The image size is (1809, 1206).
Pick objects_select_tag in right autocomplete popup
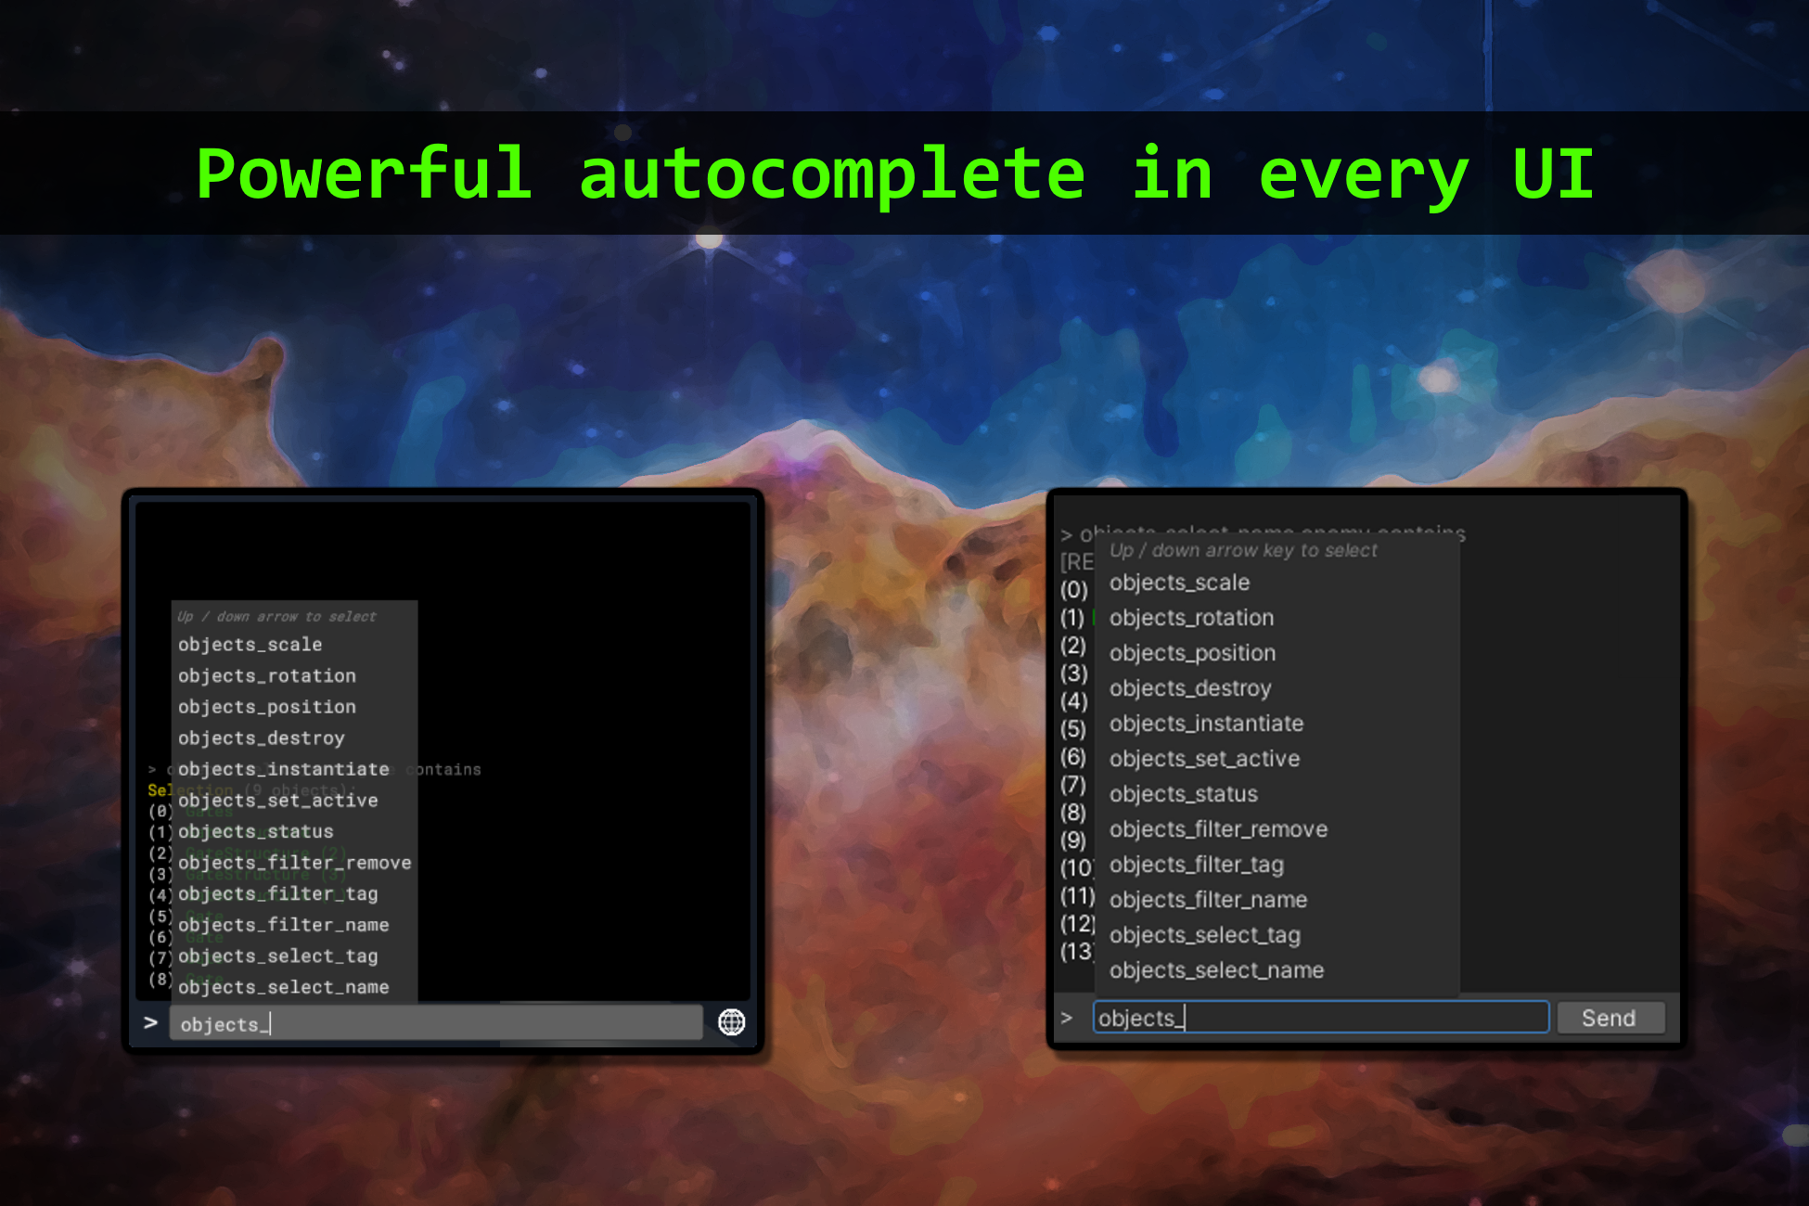(1204, 935)
